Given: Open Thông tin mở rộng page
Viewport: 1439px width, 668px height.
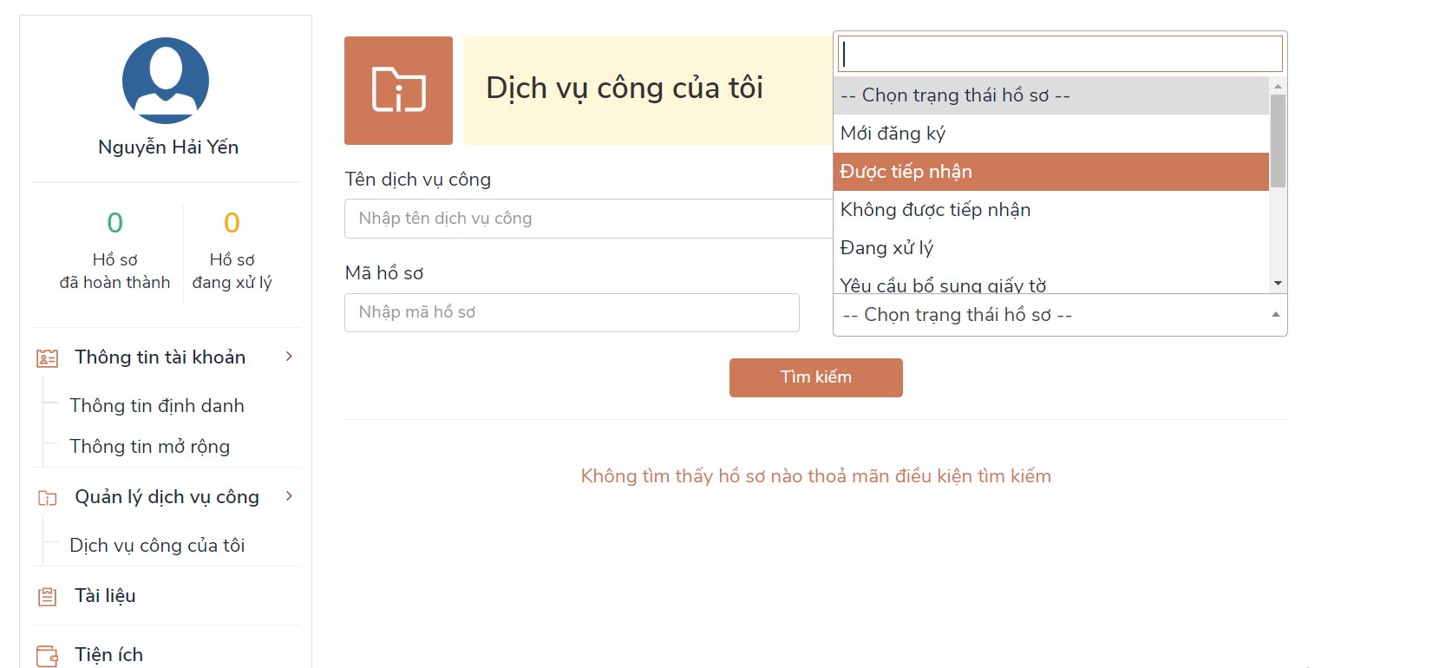Looking at the screenshot, I should 150,447.
